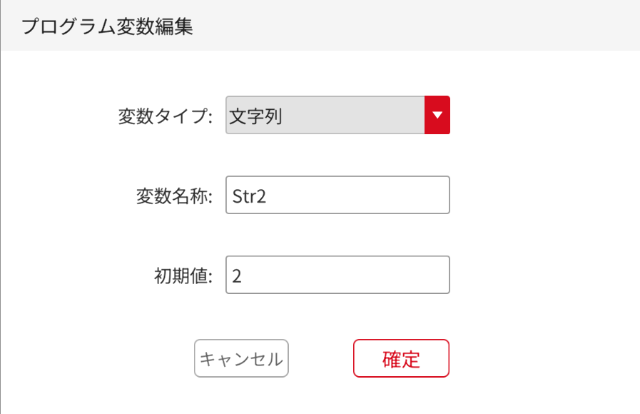
Task: Click the 初期値 label
Action: pyautogui.click(x=183, y=276)
